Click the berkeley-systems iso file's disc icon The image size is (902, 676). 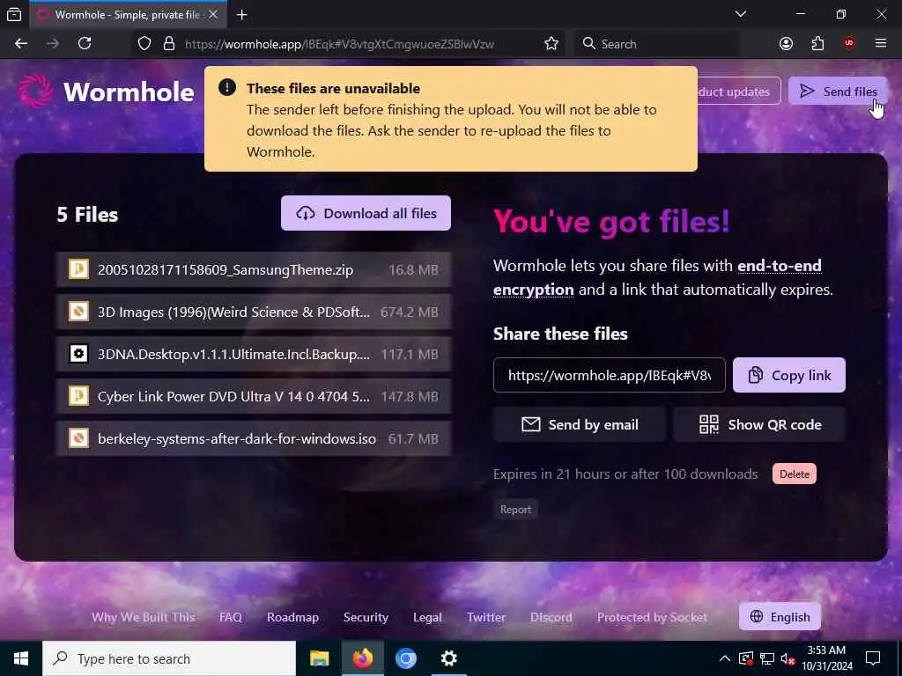click(x=78, y=438)
